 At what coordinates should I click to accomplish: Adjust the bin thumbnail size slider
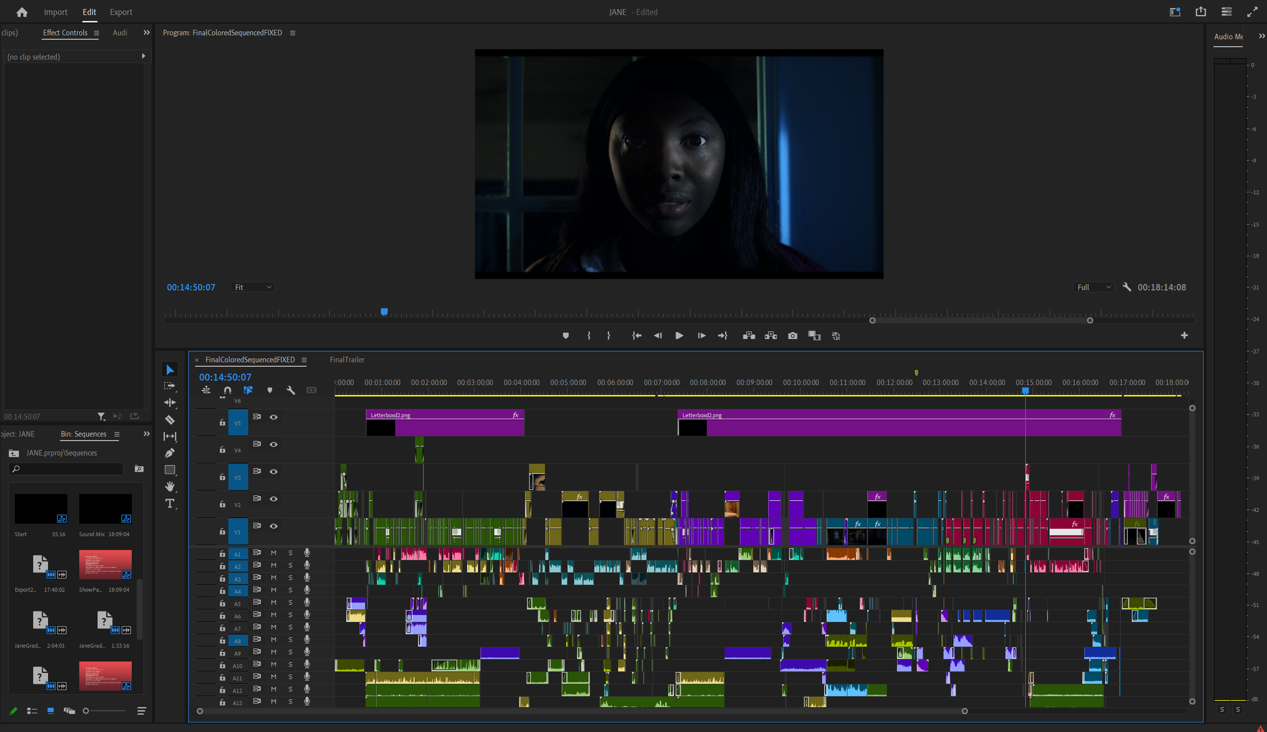[86, 711]
